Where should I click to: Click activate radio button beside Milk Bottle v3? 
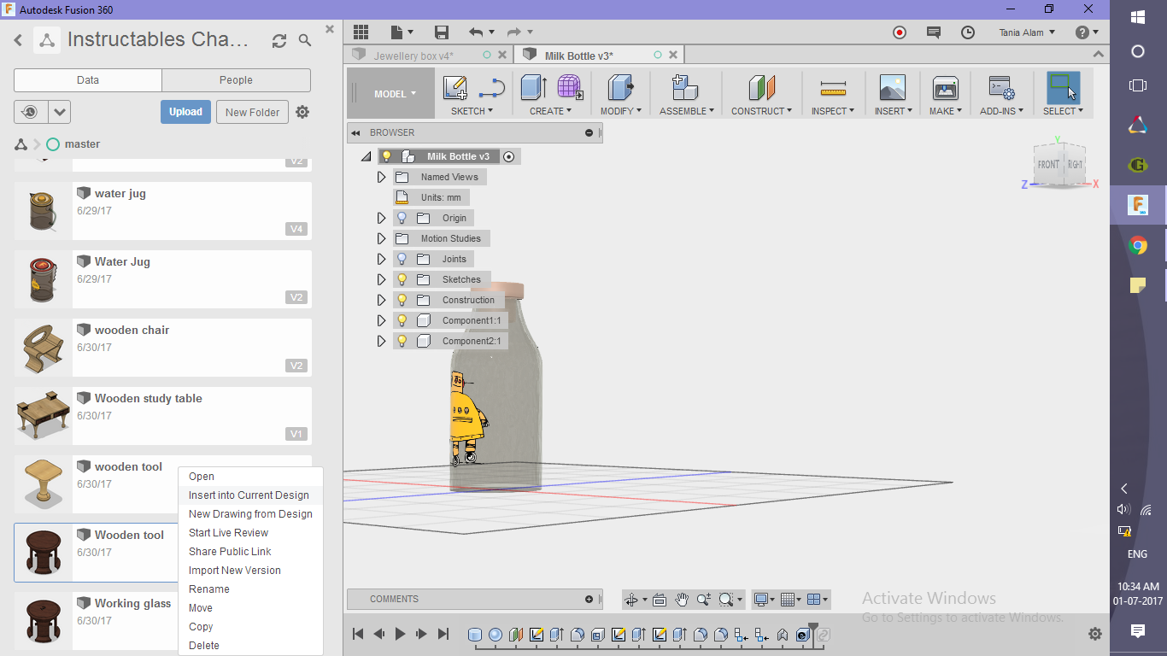coord(509,156)
